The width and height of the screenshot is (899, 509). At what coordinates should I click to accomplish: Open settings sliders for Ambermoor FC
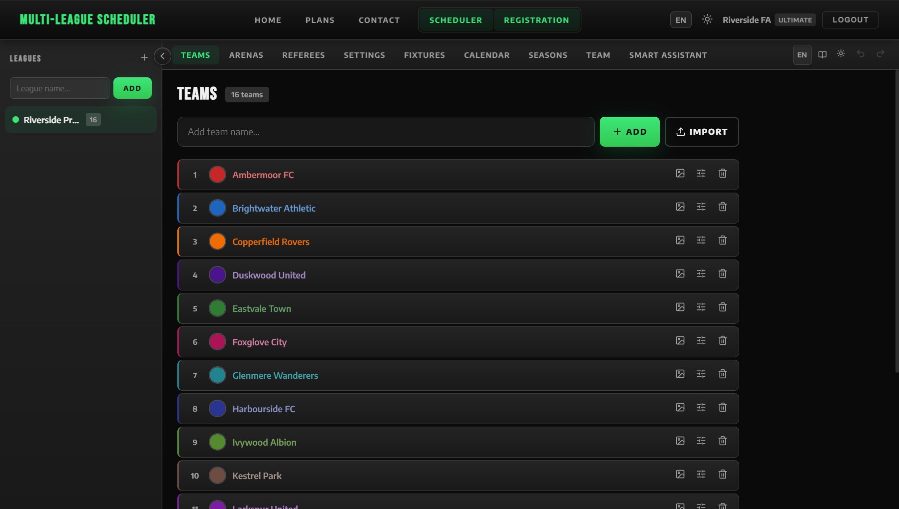701,174
